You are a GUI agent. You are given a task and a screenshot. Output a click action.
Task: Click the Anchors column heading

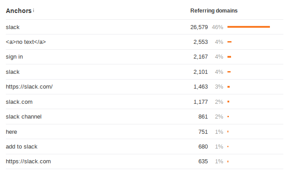point(19,11)
